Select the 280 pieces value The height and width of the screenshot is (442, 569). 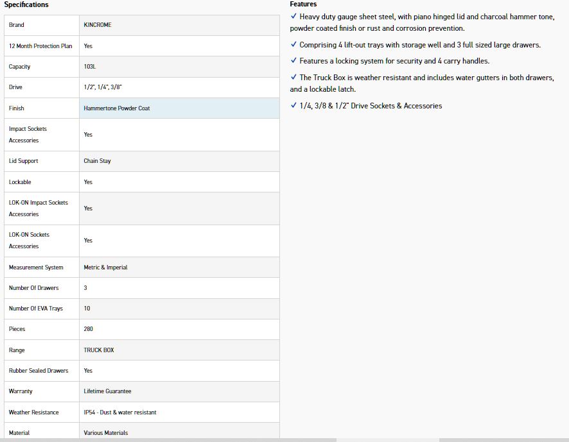tap(88, 329)
